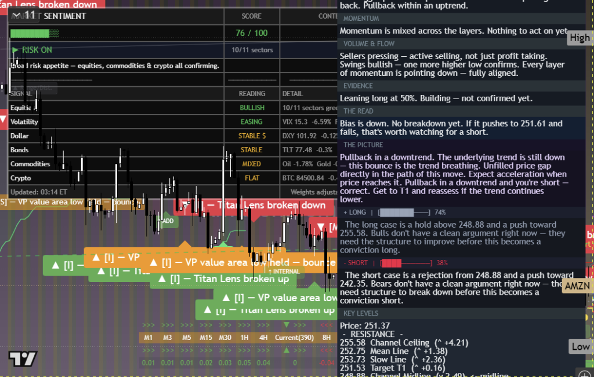Image resolution: width=594 pixels, height=377 pixels.
Task: Click the green up-triangle below Current(390)
Action: 287,350
